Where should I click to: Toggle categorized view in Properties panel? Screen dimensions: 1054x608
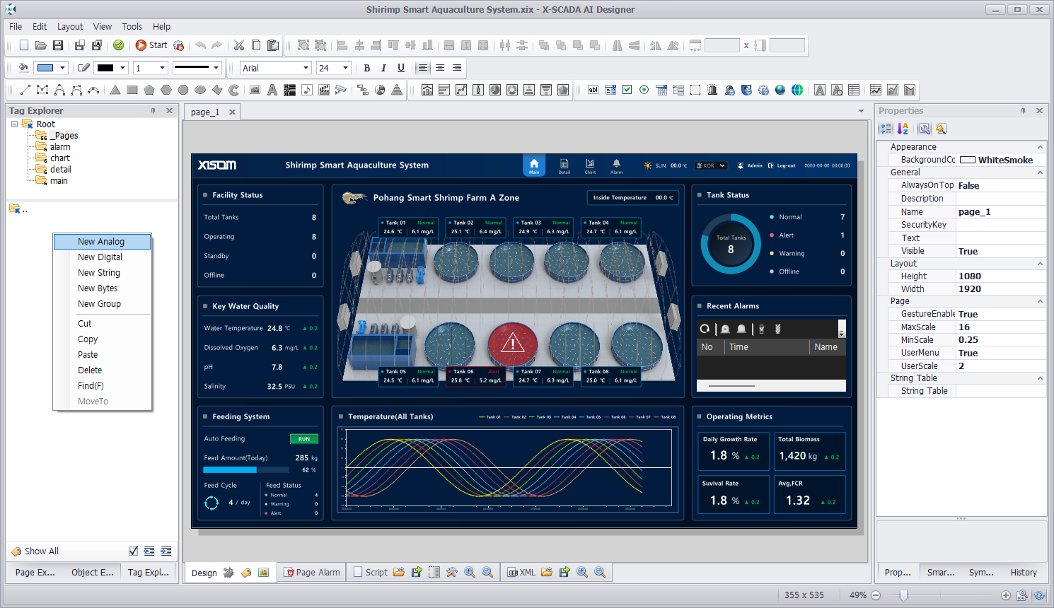tap(886, 129)
